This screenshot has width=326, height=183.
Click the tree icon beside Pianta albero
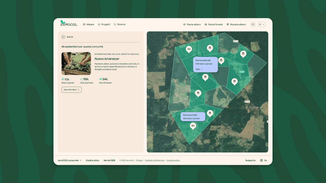184,24
